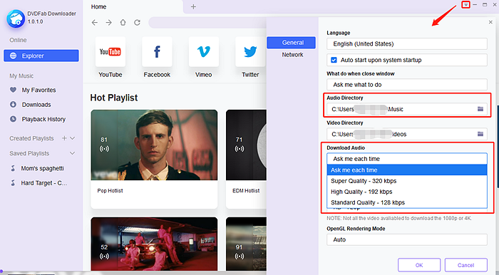Select Explorer in sidebar
Screen dimensions: 499x275
click(41, 56)
